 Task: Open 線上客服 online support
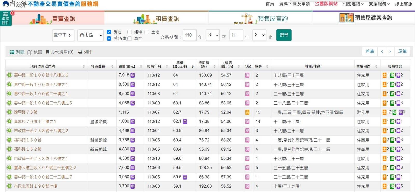(404, 4)
